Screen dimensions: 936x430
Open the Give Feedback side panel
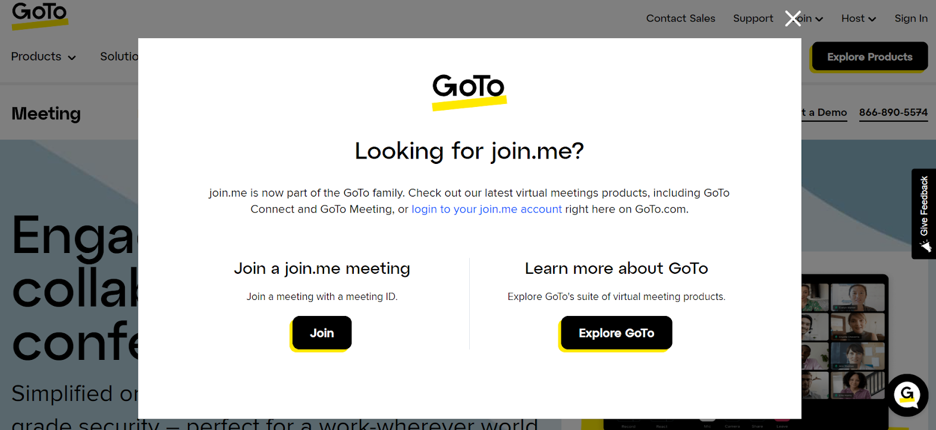pyautogui.click(x=924, y=208)
